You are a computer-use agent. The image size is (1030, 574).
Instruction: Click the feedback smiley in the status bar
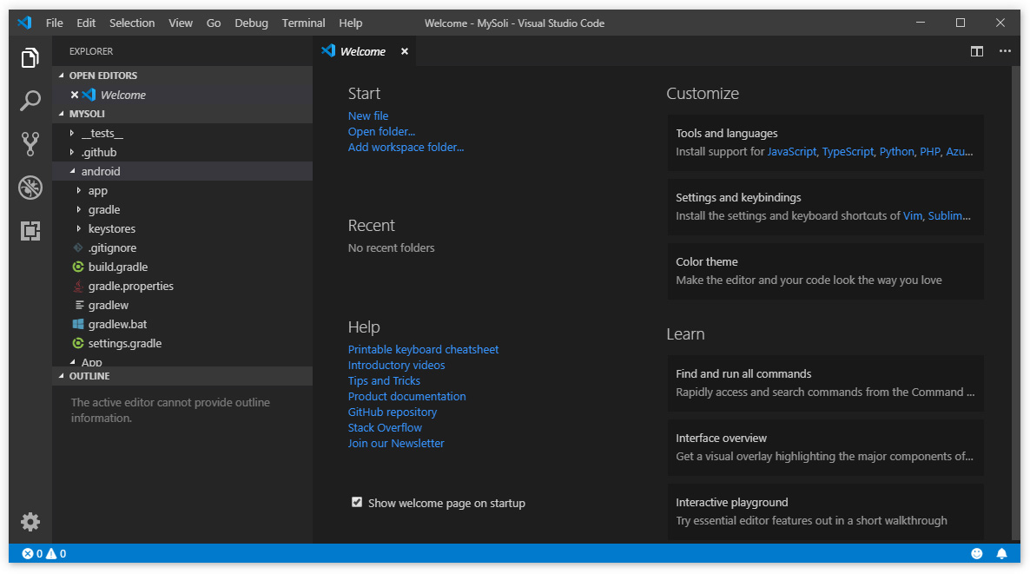[x=976, y=553]
